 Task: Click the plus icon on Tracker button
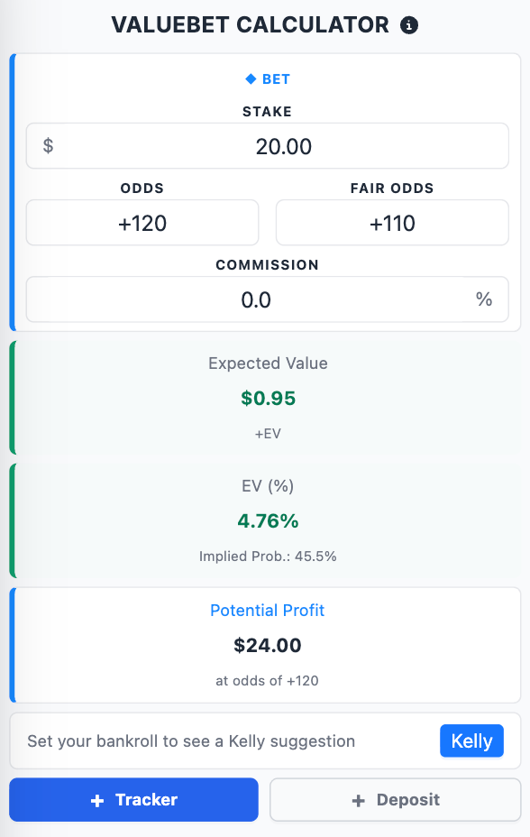pyautogui.click(x=97, y=800)
